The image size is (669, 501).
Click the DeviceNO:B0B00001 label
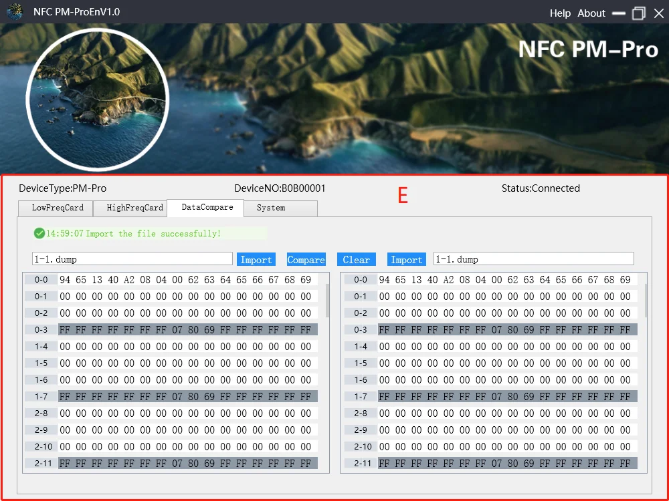pyautogui.click(x=280, y=188)
